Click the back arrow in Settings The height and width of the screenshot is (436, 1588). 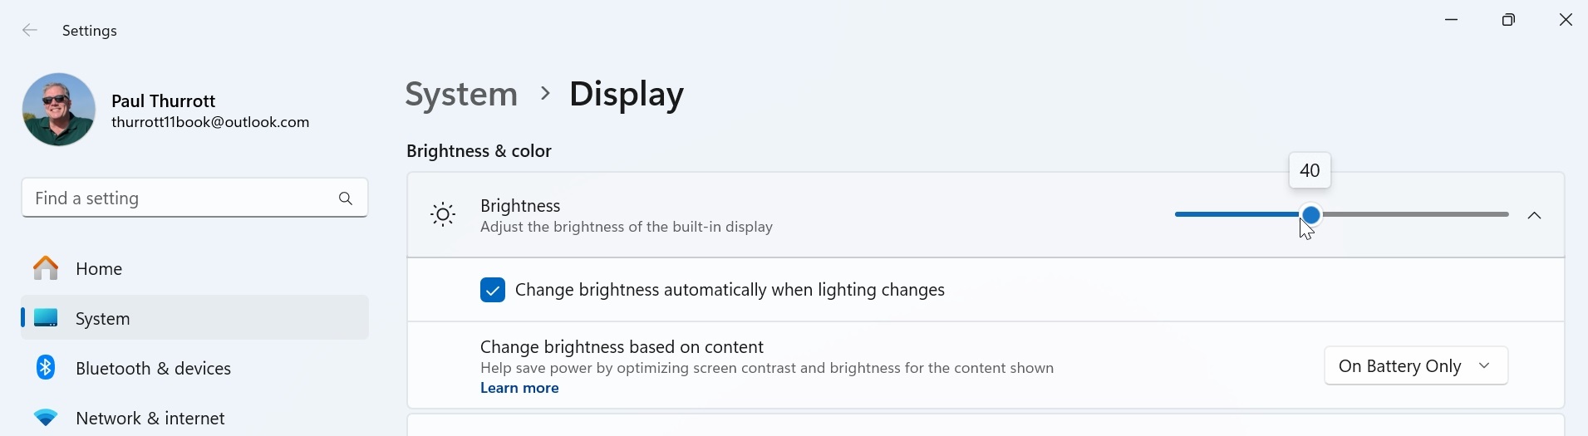[x=30, y=31]
